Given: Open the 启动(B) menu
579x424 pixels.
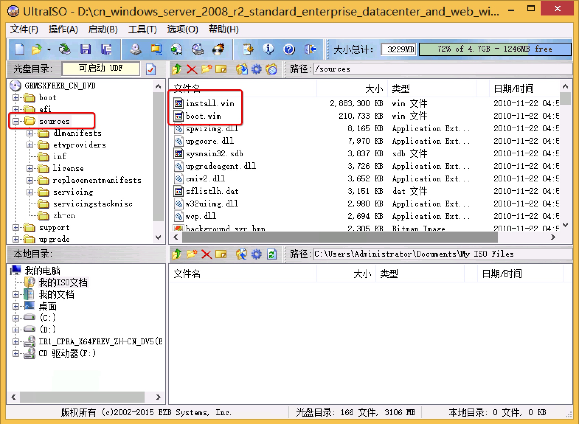Looking at the screenshot, I should click(x=103, y=29).
